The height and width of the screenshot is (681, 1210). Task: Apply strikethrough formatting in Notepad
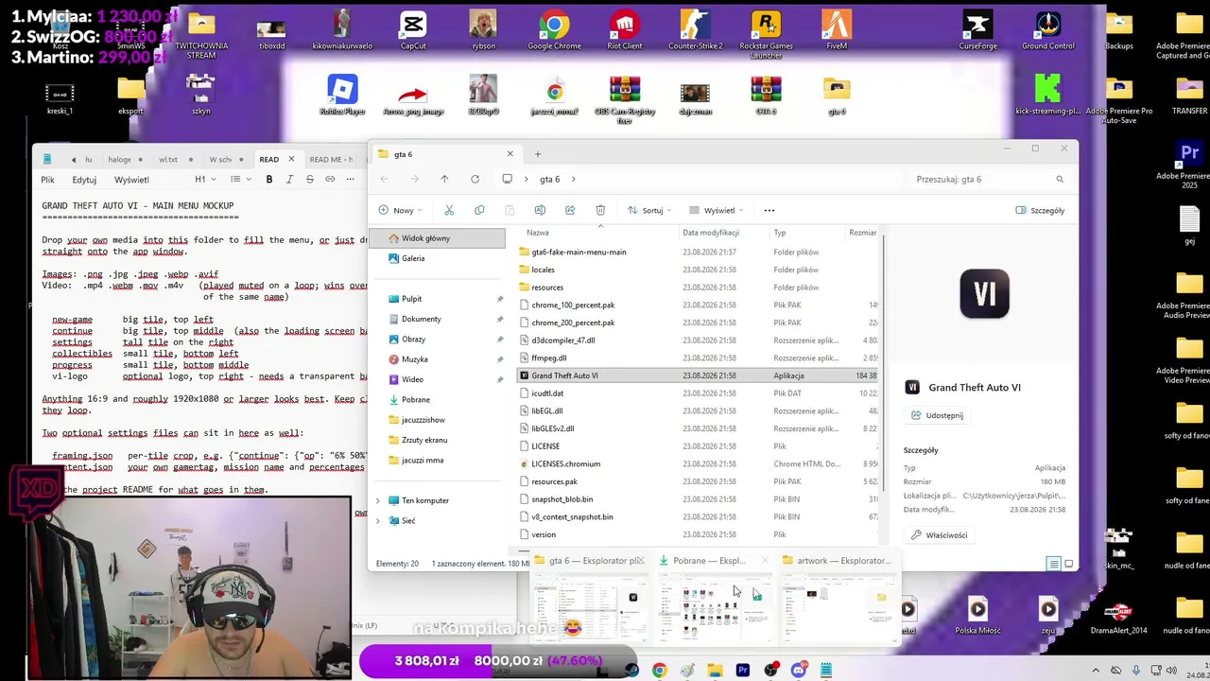[x=309, y=179]
